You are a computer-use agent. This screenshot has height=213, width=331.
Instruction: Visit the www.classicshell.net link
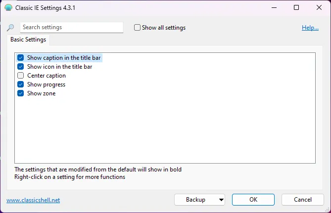tap(33, 200)
